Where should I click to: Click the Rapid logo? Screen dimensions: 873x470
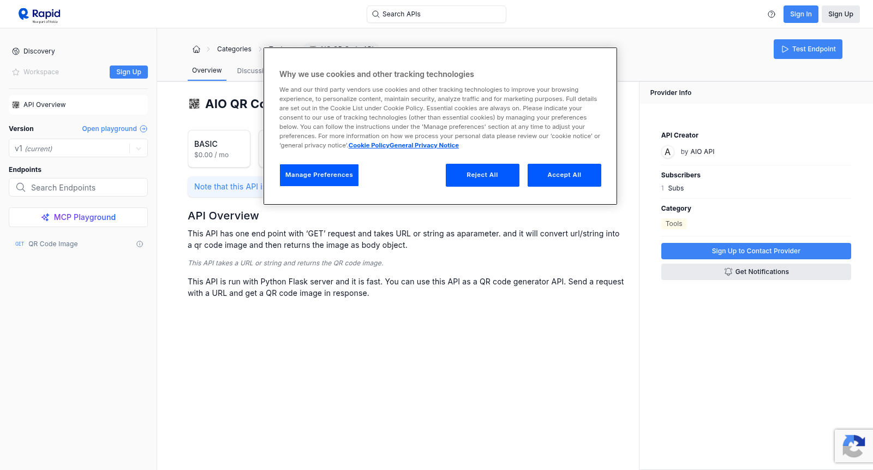click(x=39, y=15)
